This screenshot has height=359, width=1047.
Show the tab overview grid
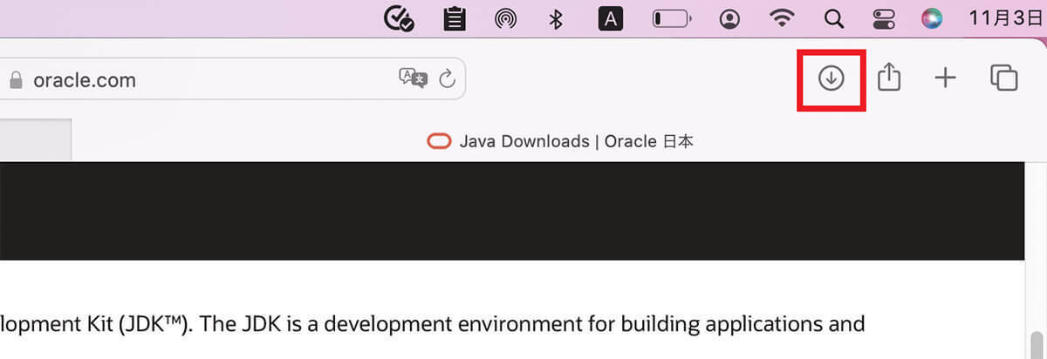pos(1004,78)
